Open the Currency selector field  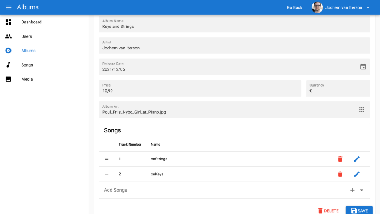[338, 88]
